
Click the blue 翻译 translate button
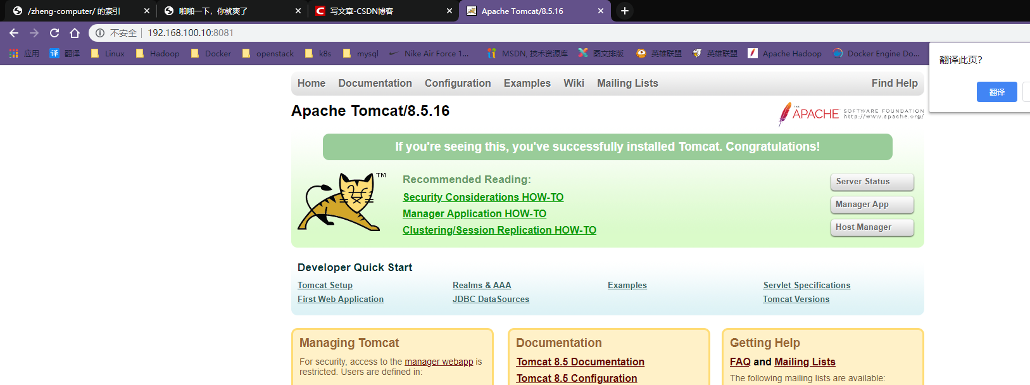[996, 92]
